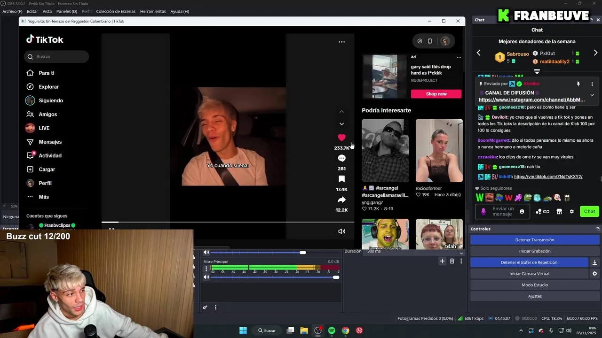Expand the pinned message chevron
Screen dimensions: 602x338
pyautogui.click(x=592, y=95)
